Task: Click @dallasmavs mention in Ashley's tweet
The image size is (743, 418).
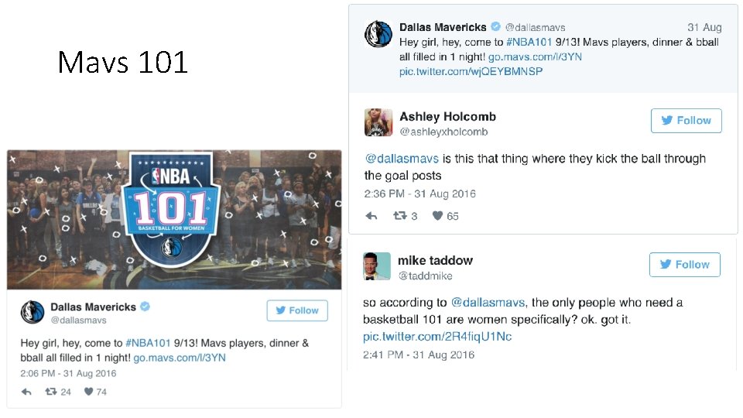Action: coord(402,159)
